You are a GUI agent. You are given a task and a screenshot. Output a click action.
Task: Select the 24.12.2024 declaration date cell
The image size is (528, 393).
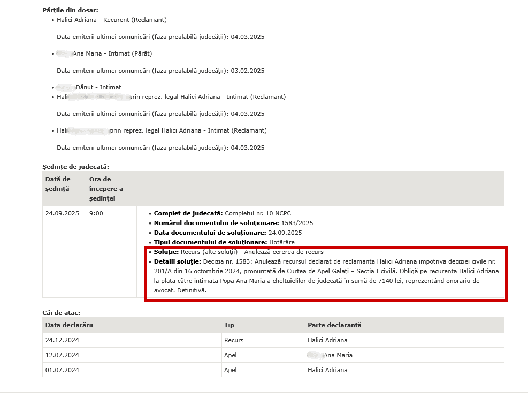[62, 340]
